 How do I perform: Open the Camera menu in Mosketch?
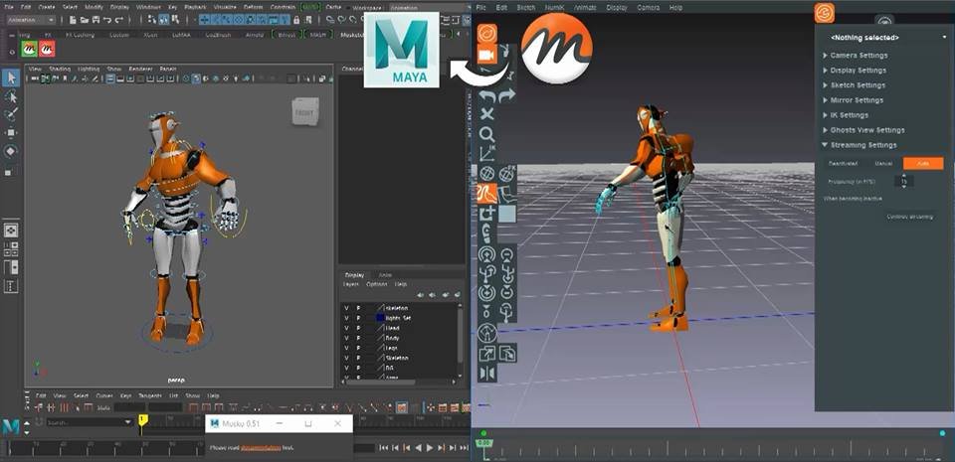click(648, 8)
